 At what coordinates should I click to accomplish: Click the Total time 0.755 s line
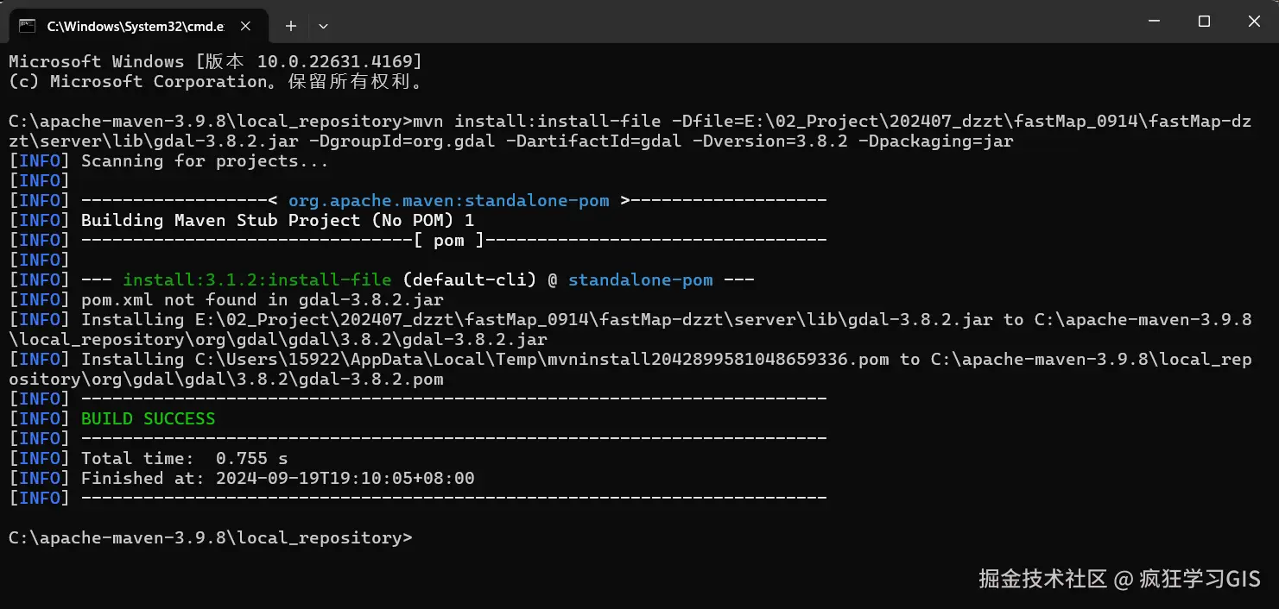click(184, 458)
